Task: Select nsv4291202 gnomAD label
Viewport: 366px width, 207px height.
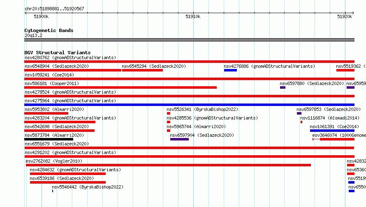Action: 70,152
